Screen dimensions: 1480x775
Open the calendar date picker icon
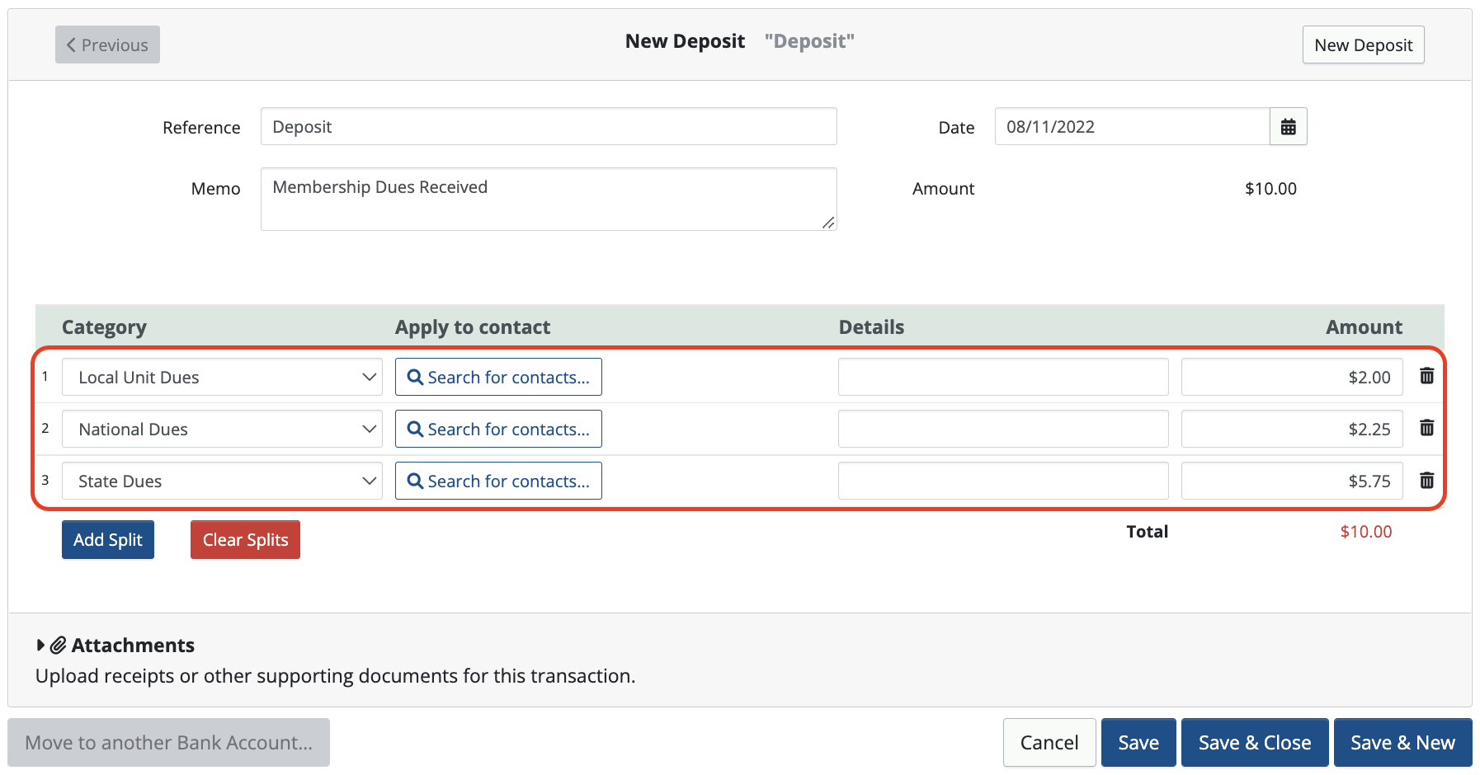(x=1288, y=127)
